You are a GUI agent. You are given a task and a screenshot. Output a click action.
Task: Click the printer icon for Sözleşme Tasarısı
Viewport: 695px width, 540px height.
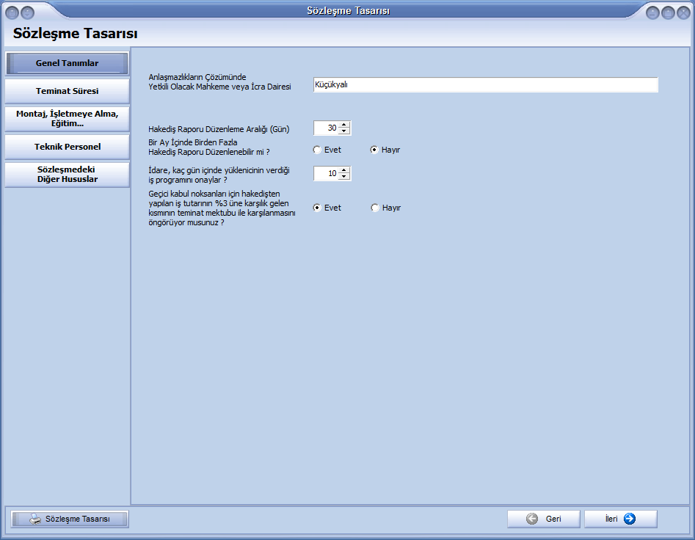click(35, 519)
